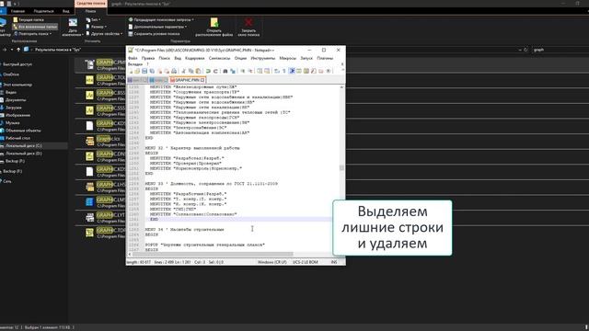Viewport: 589px width, 331px height.
Task: Open the 'Синтаксисы' menu in Notepad++
Action: click(x=219, y=58)
